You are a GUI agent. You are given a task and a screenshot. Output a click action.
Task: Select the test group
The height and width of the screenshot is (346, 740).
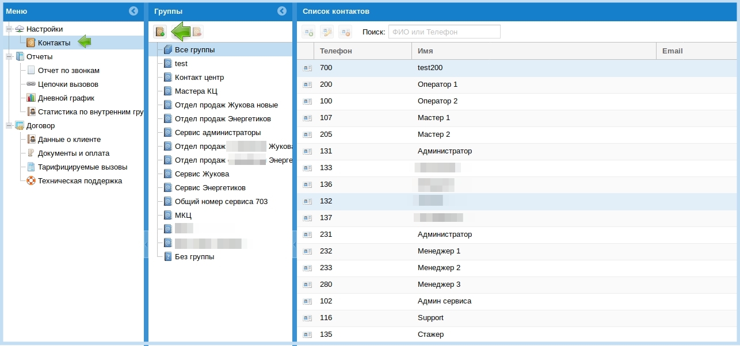(181, 63)
